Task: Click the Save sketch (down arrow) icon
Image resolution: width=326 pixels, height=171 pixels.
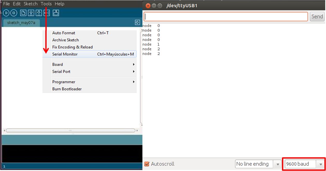Action: [x=39, y=13]
